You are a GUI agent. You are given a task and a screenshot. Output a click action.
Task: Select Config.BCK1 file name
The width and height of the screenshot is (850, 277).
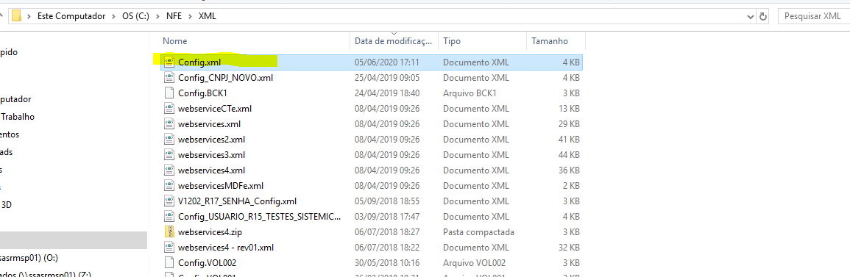click(202, 93)
